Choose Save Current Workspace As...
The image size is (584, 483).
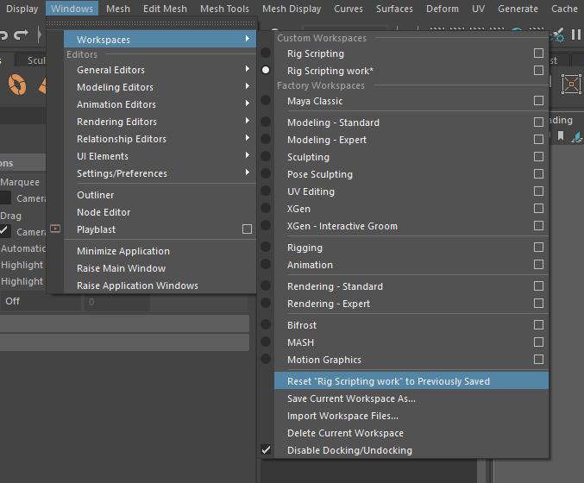click(x=411, y=398)
